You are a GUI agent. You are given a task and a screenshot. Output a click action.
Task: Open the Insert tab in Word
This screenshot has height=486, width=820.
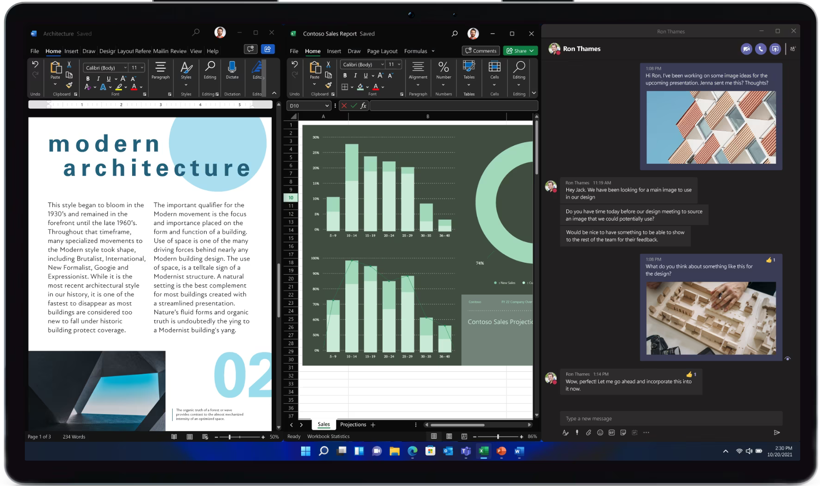click(71, 51)
